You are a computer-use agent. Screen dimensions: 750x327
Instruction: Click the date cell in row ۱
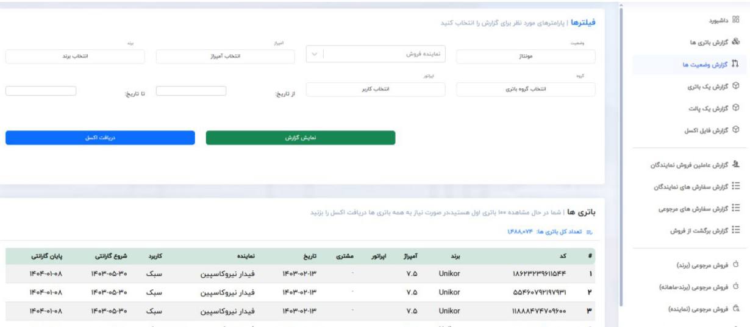(298, 274)
